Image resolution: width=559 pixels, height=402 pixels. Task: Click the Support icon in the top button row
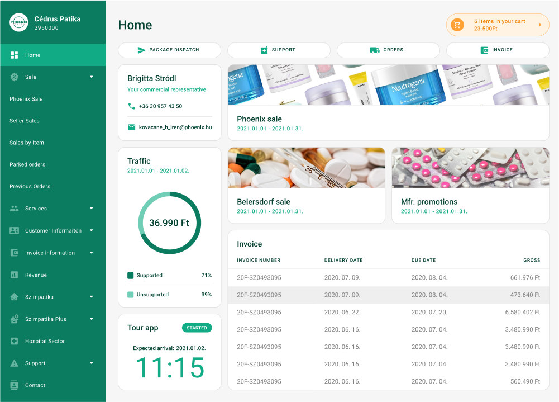point(264,50)
